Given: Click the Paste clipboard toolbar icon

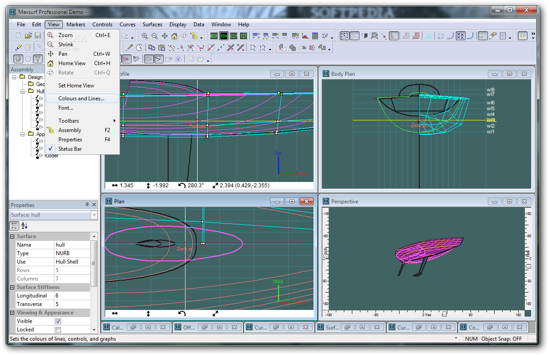Looking at the screenshot, I should [161, 47].
